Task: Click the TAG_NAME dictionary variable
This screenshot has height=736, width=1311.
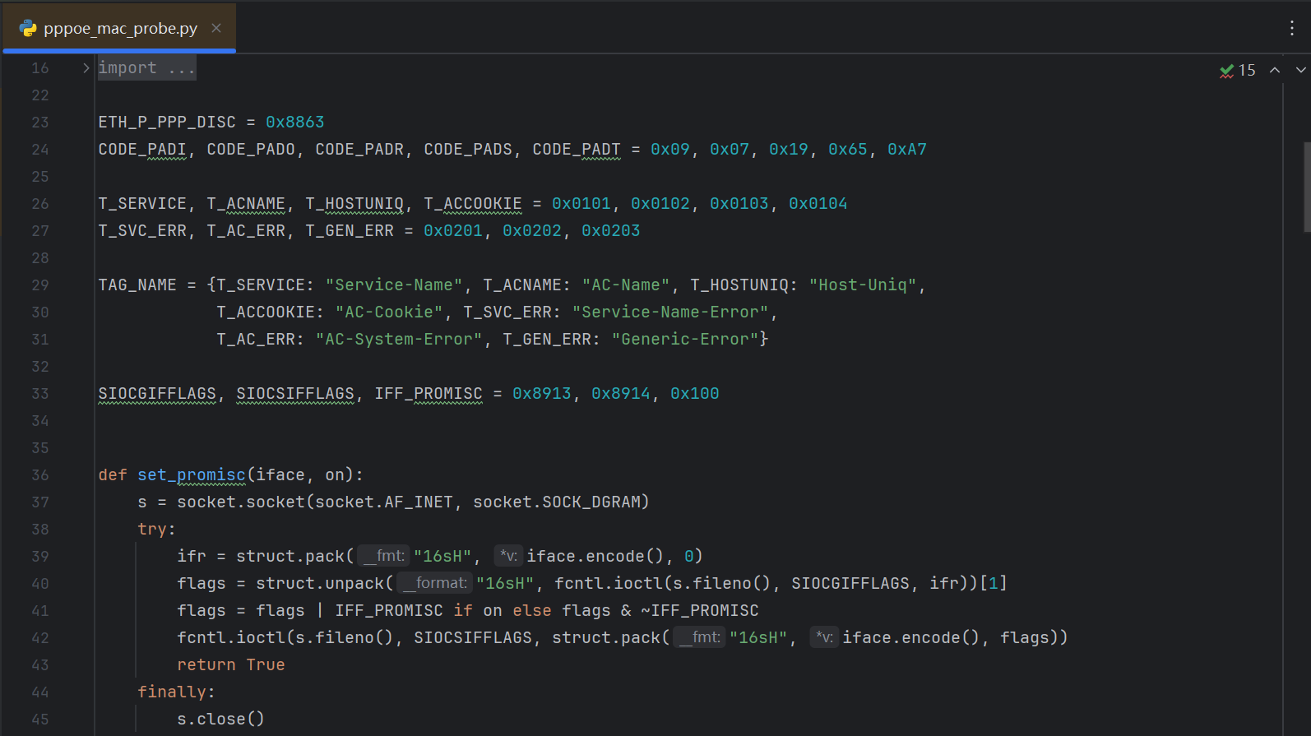Action: pyautogui.click(x=137, y=285)
